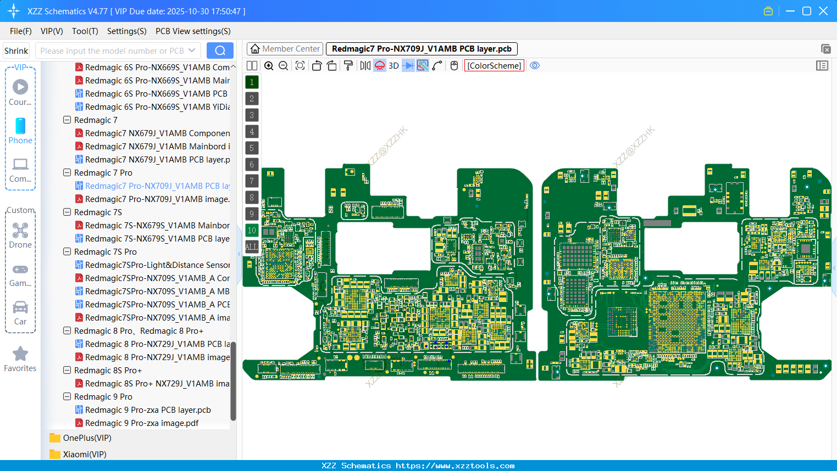
Task: Mirror the PCB board view
Action: pyautogui.click(x=364, y=65)
